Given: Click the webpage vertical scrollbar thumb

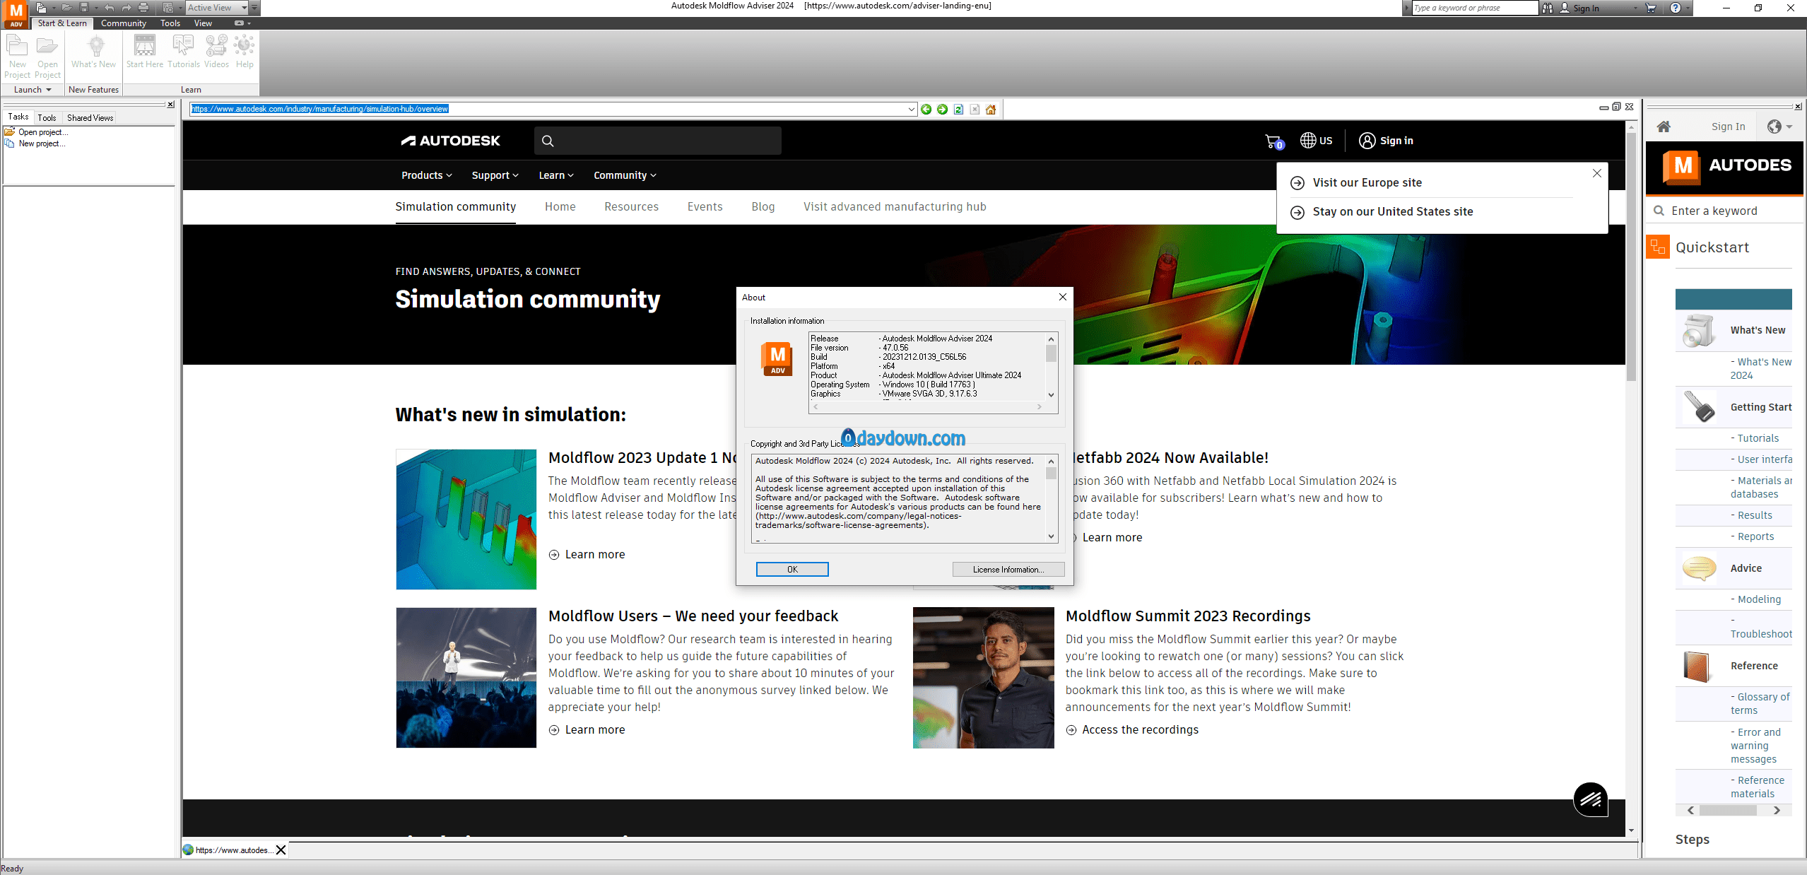Looking at the screenshot, I should click(x=1631, y=257).
